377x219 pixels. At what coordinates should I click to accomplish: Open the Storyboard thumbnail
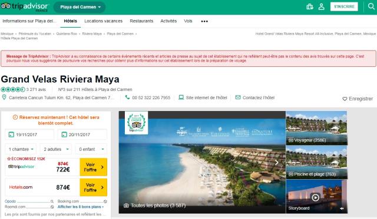click(x=316, y=197)
